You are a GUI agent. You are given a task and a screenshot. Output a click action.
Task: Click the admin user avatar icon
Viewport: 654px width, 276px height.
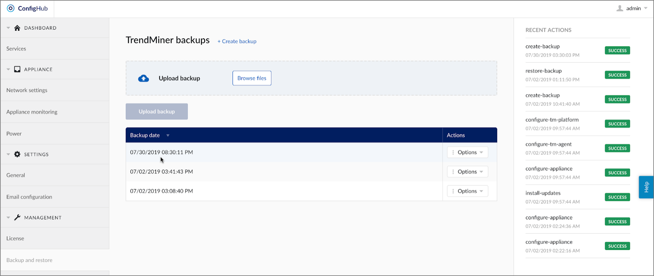pyautogui.click(x=620, y=8)
